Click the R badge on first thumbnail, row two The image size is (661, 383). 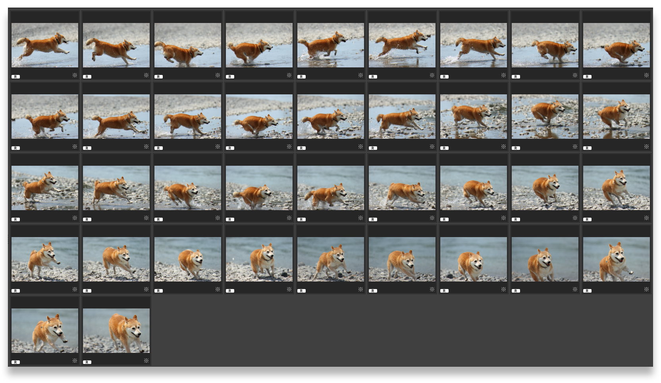(15, 148)
